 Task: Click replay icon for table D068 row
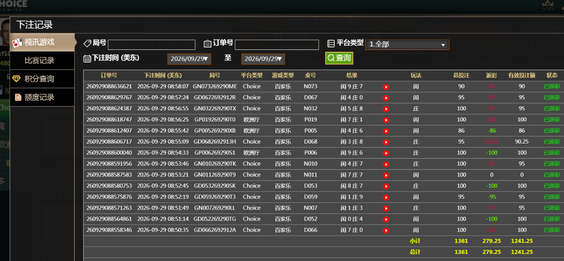pyautogui.click(x=386, y=142)
